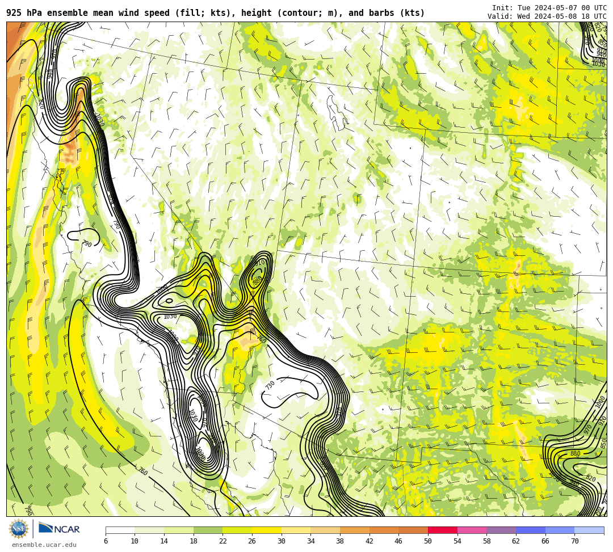The height and width of the screenshot is (552, 613).
Task: Click the Init time 'Tue 2024-05-07 00 UTC'
Action: pos(562,8)
